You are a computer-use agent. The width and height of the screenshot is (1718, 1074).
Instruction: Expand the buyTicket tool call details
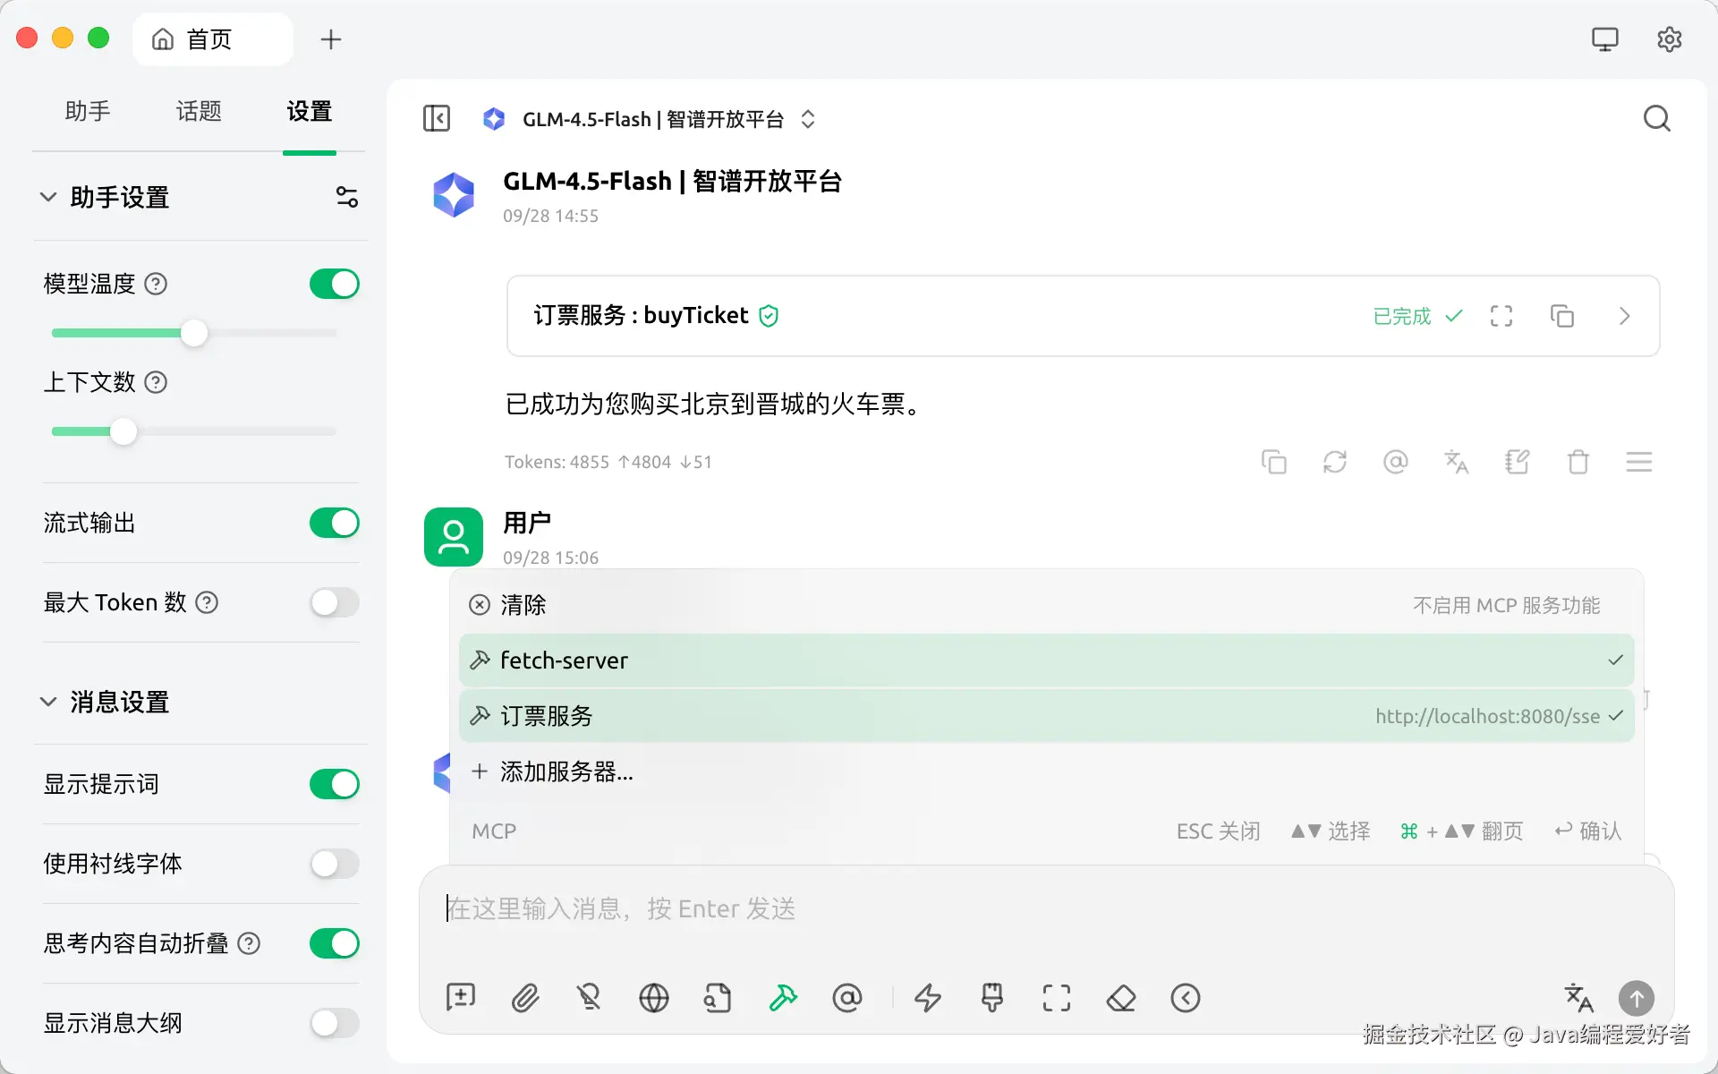(1624, 316)
